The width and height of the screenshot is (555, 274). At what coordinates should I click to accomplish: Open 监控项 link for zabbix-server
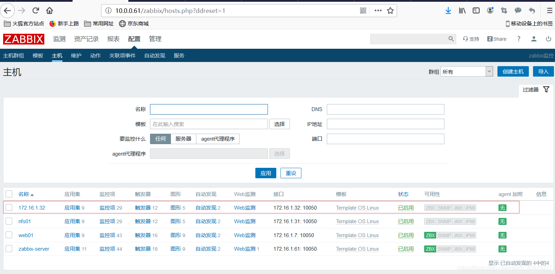(107, 249)
